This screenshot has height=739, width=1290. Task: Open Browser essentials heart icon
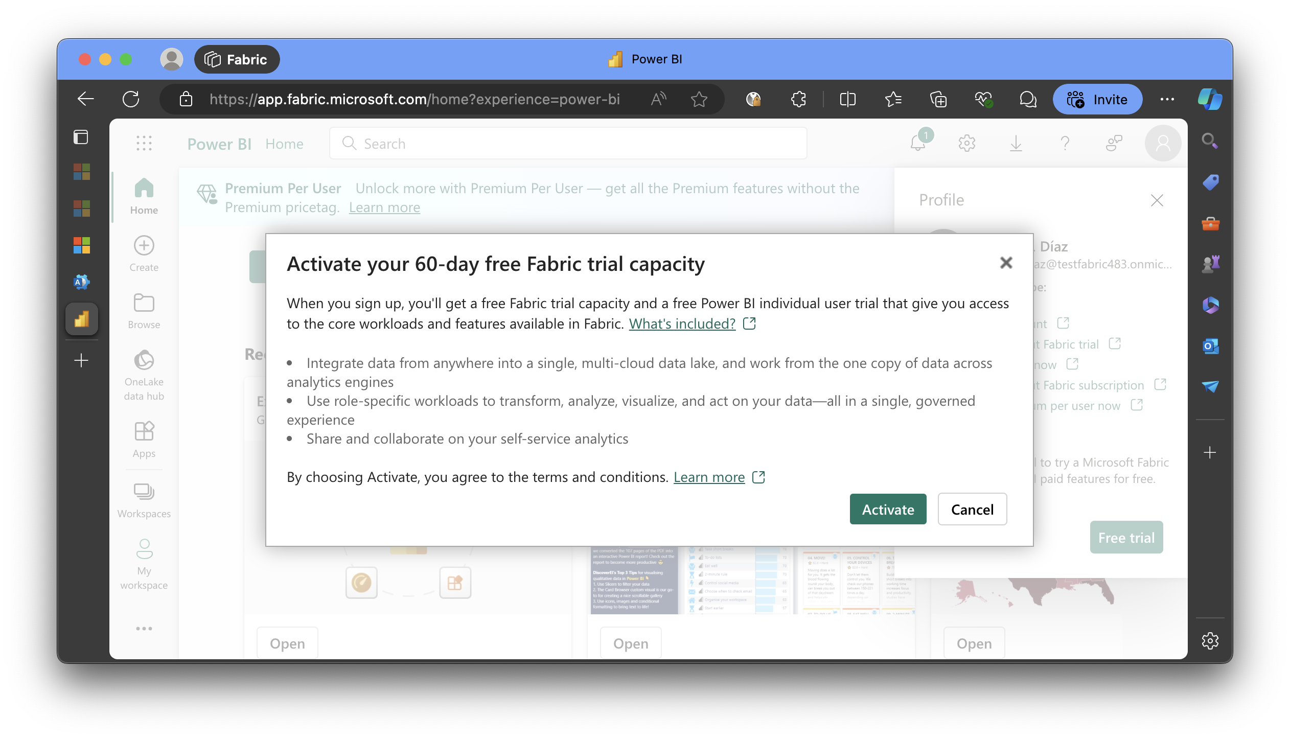click(983, 99)
